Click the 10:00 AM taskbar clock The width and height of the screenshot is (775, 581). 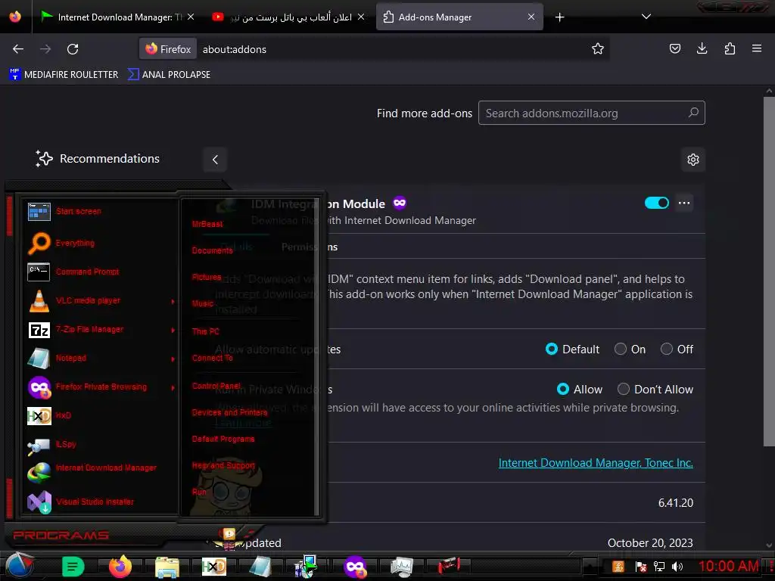(729, 566)
